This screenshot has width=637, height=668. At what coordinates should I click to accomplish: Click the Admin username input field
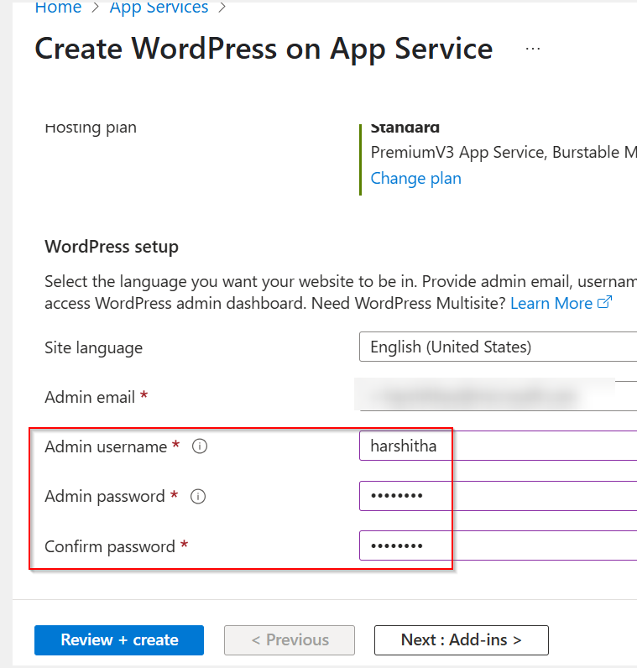[x=498, y=446]
